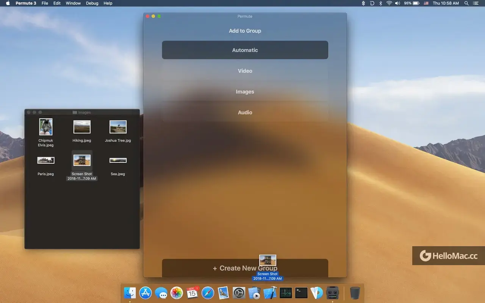Open Spotlight search magnifier

pos(467,3)
